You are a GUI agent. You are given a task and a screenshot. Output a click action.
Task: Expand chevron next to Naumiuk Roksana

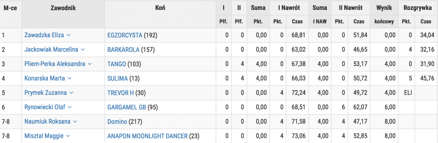pos(75,122)
